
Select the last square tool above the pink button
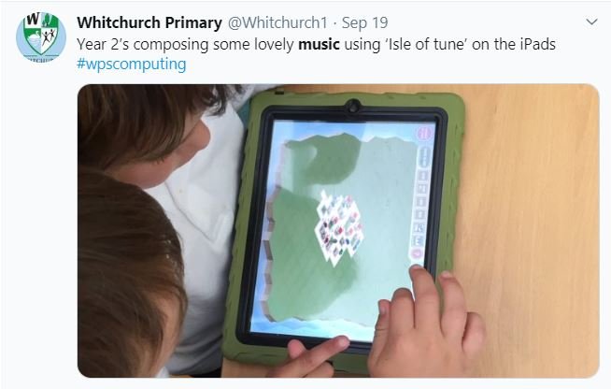pyautogui.click(x=419, y=240)
